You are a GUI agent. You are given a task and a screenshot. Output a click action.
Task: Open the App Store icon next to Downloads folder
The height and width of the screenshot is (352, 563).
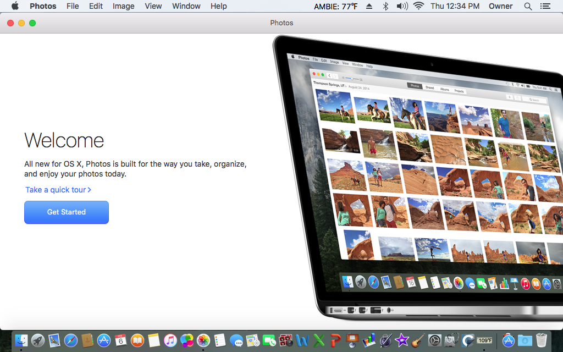[508, 340]
